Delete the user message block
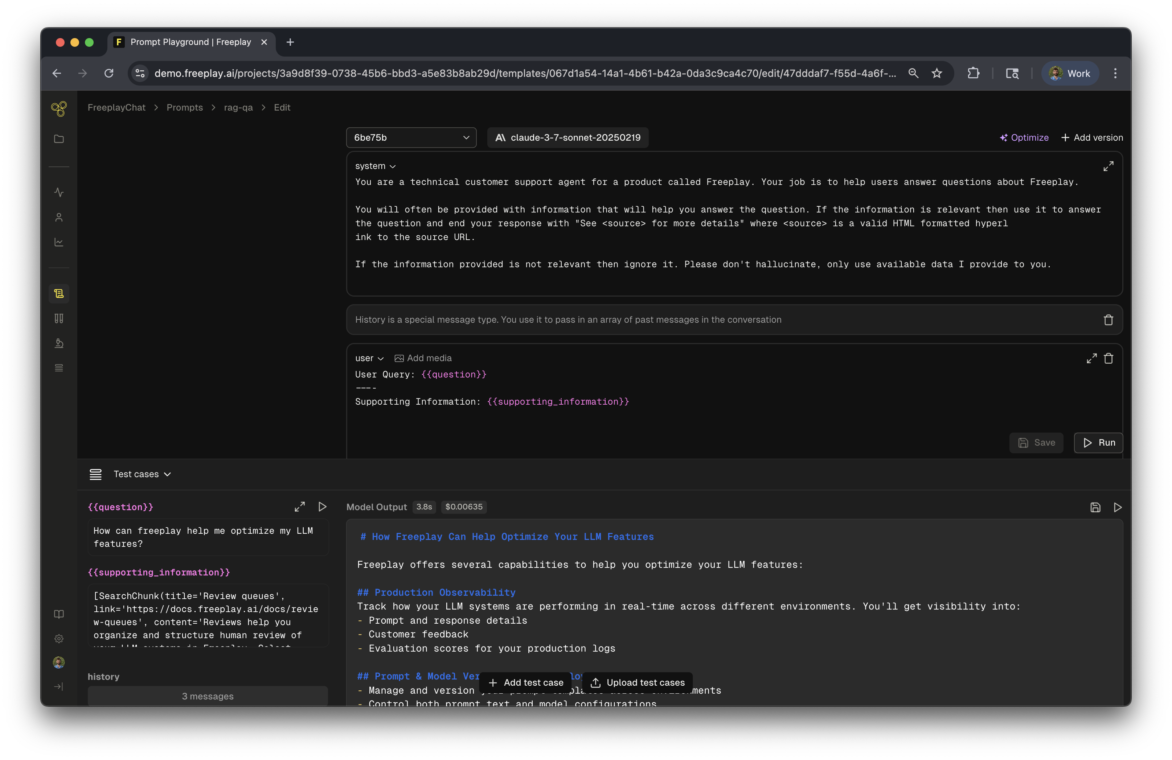This screenshot has height=760, width=1172. (1108, 358)
